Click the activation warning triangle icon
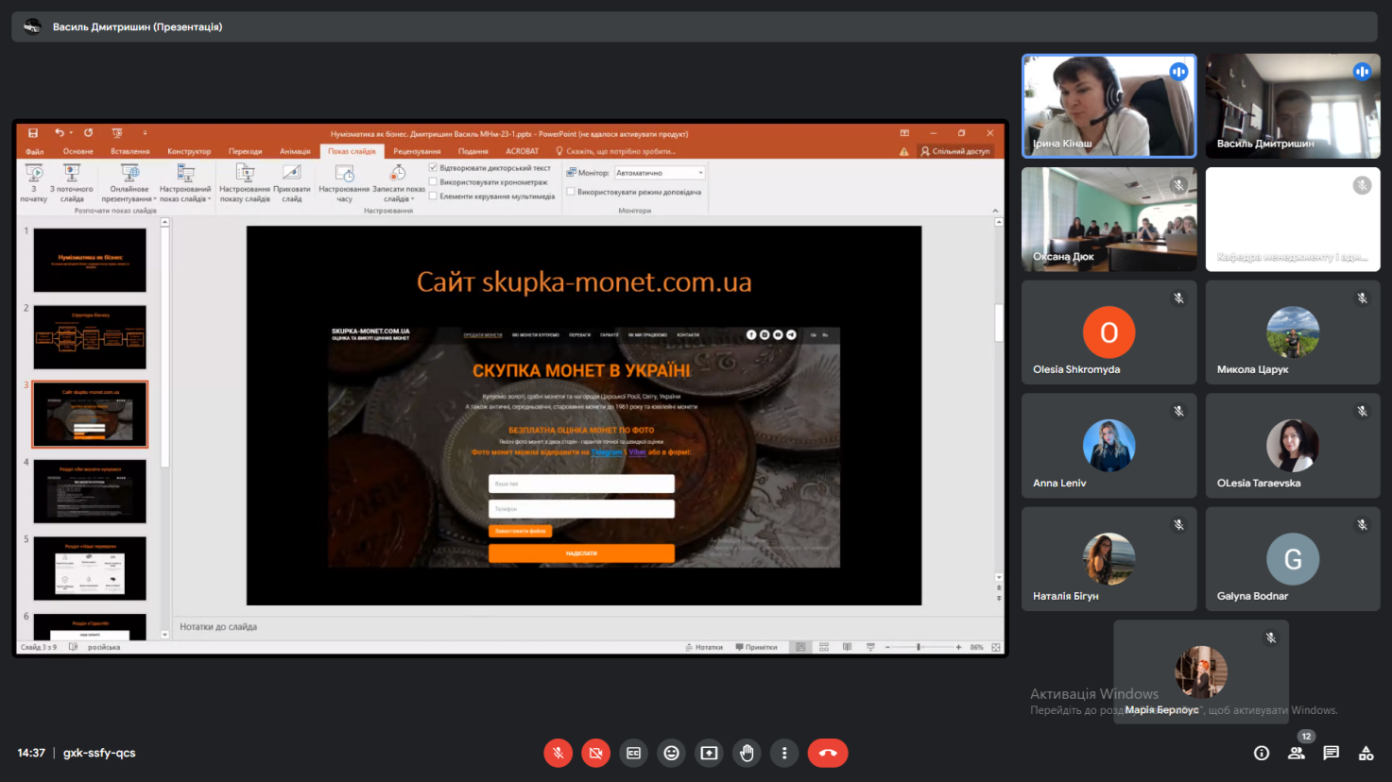Viewport: 1392px width, 782px height. click(904, 151)
